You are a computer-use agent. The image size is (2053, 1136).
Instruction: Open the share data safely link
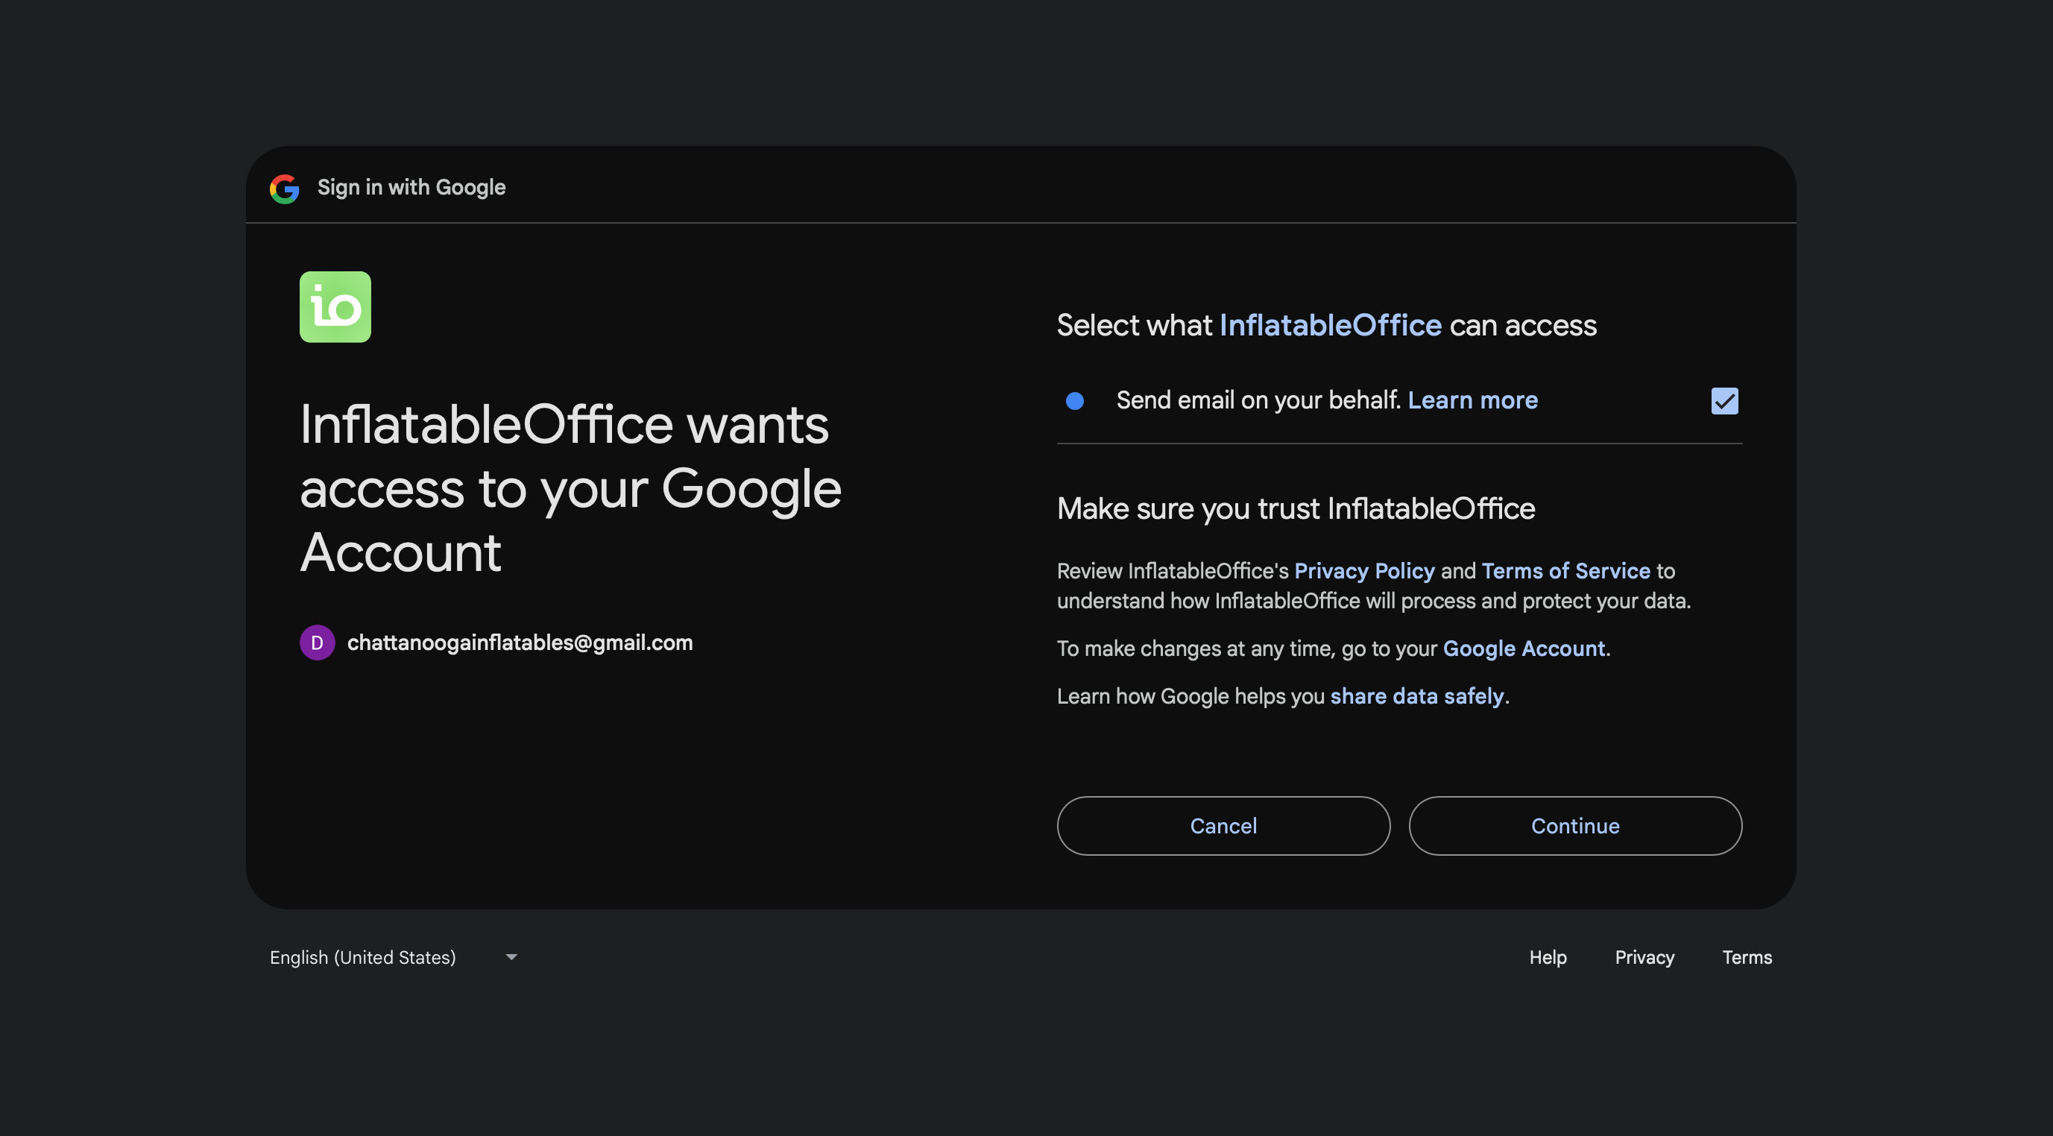click(x=1417, y=696)
